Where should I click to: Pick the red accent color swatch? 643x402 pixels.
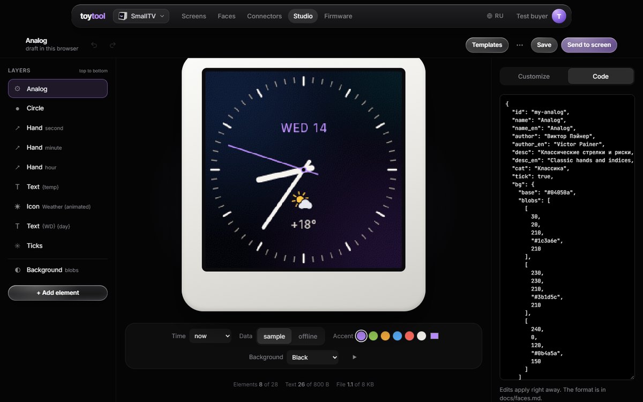pyautogui.click(x=409, y=336)
